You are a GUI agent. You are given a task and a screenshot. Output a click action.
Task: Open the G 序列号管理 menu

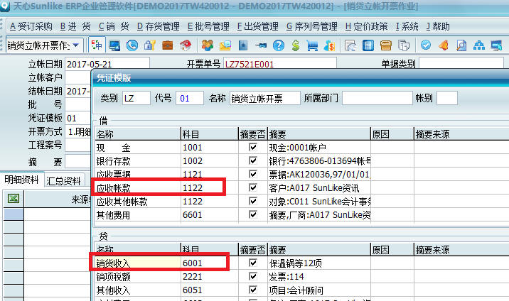tap(312, 26)
